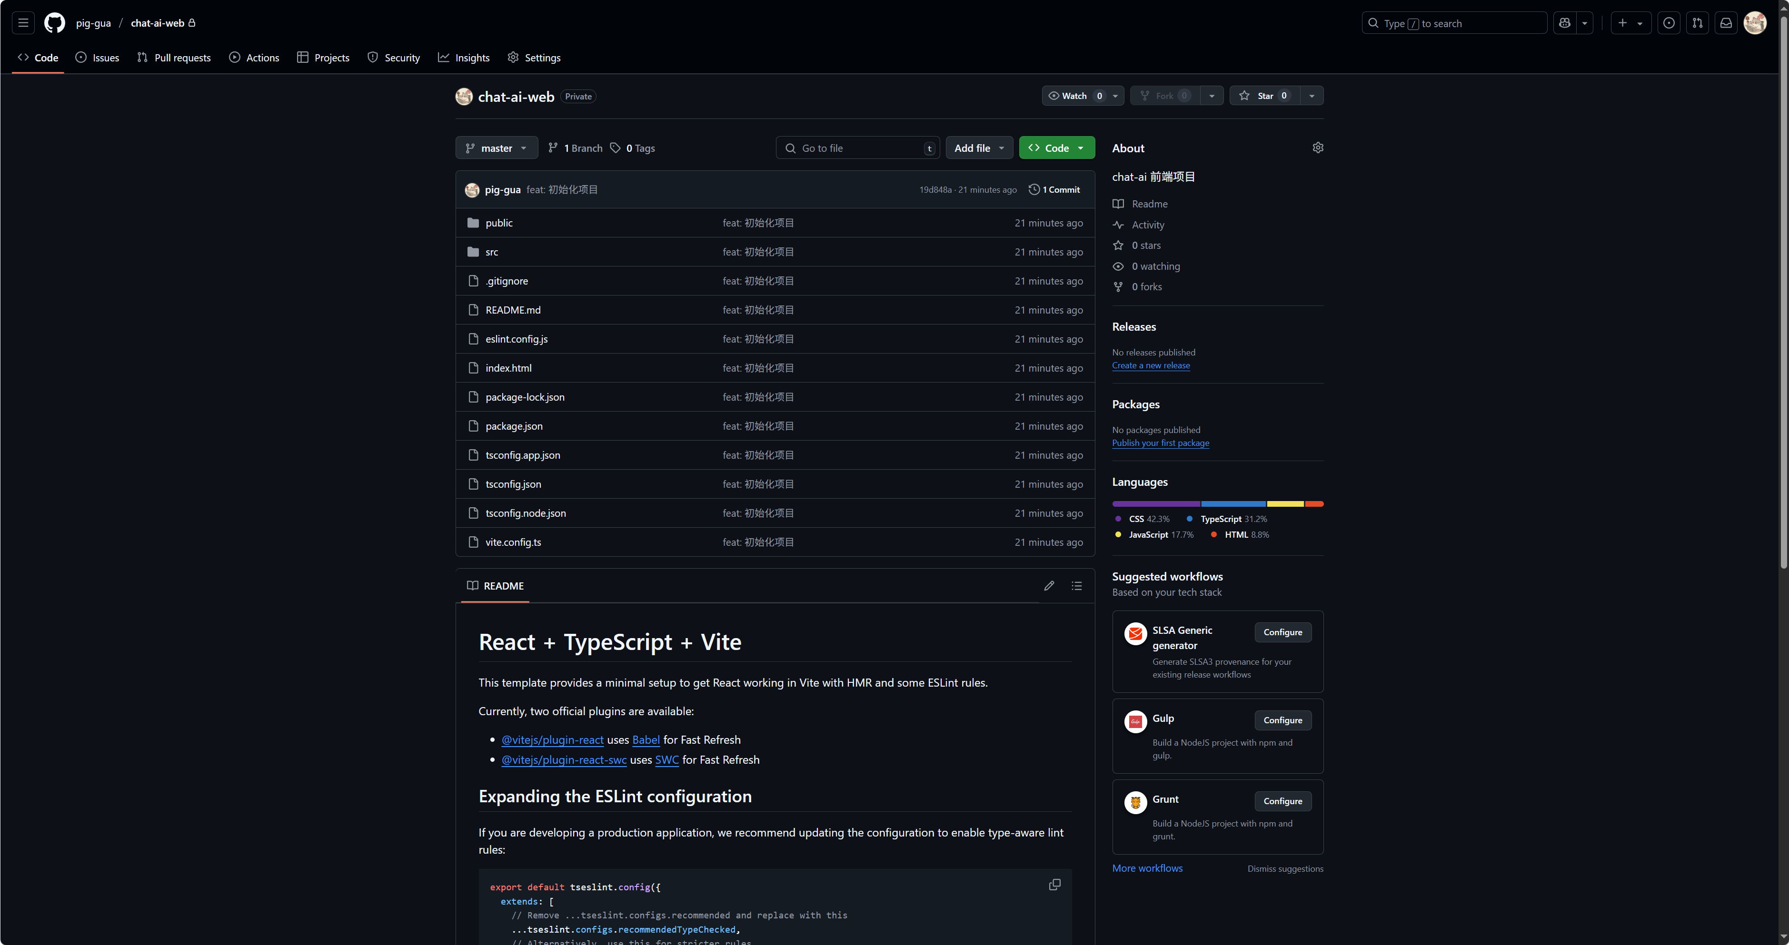Open the user avatar menu
Image resolution: width=1789 pixels, height=945 pixels.
pyautogui.click(x=1755, y=23)
